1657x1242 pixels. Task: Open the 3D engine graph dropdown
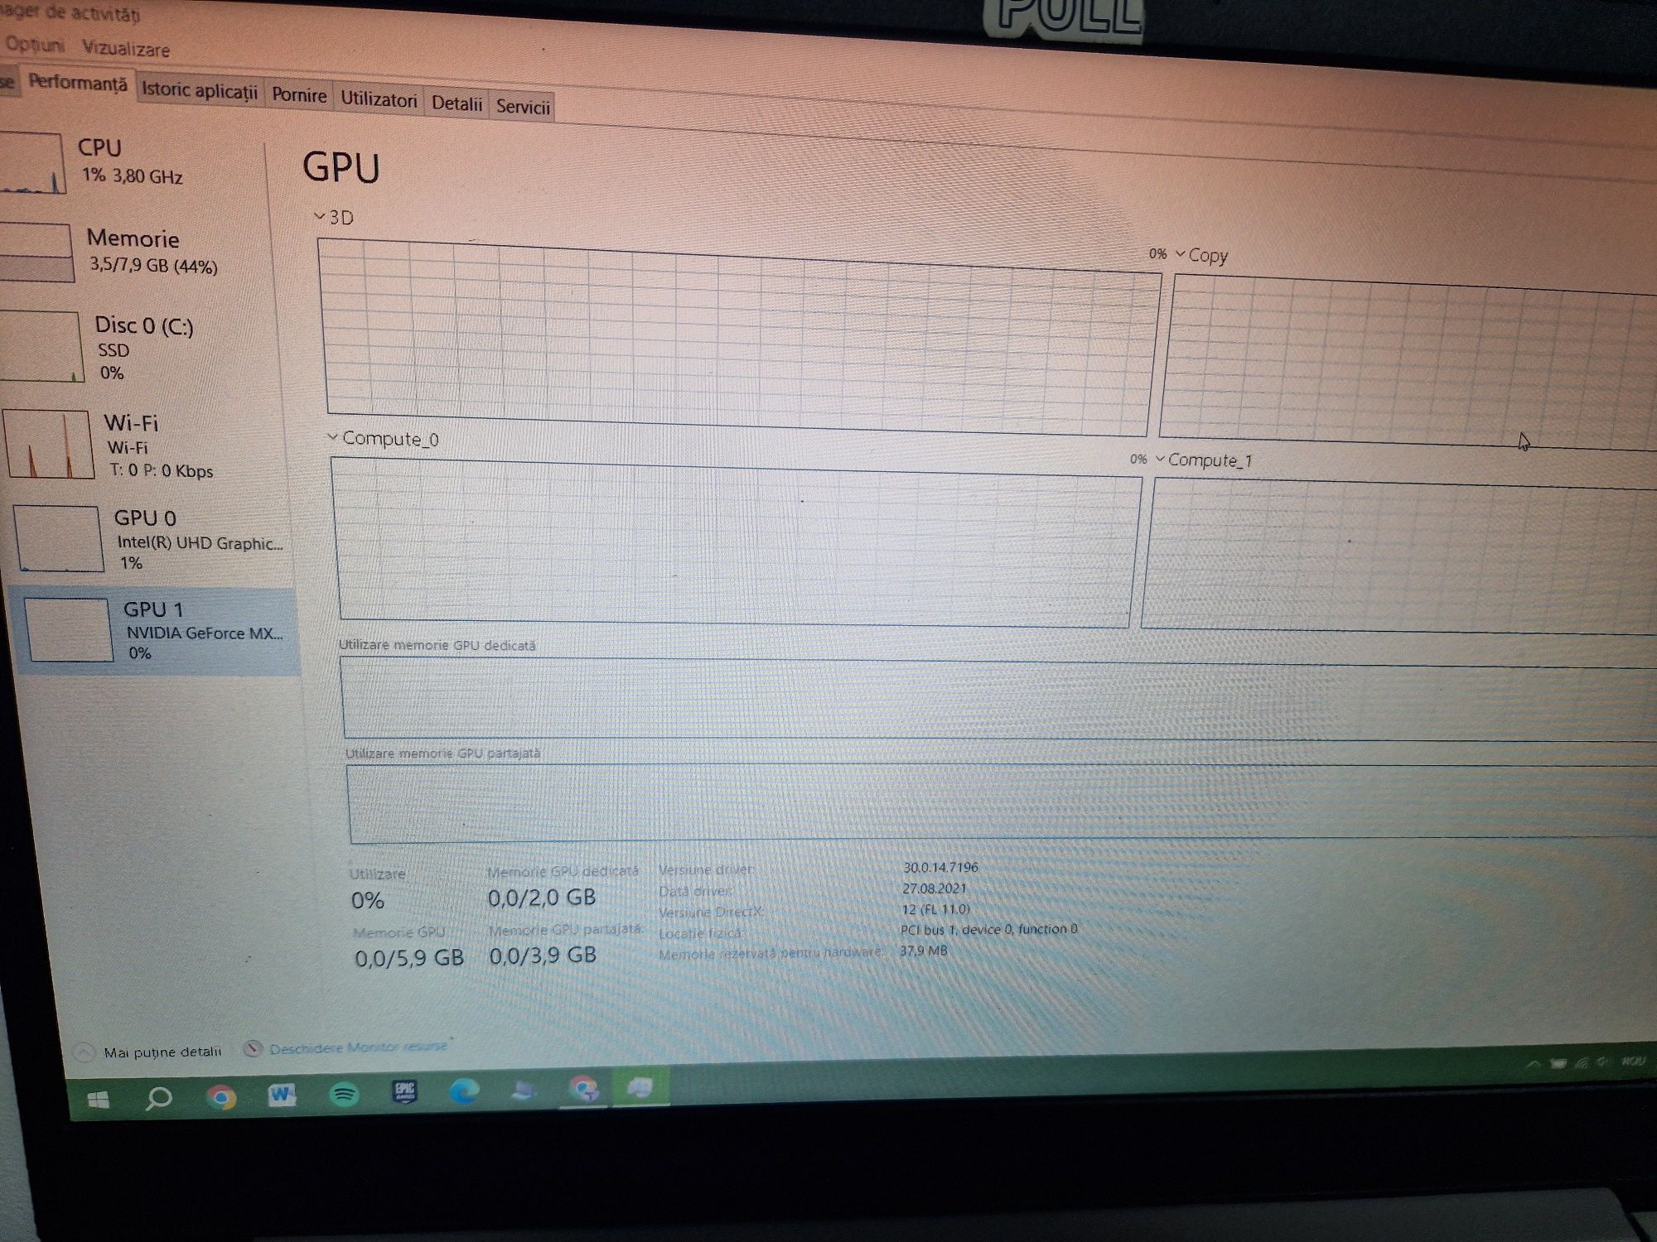pos(334,218)
